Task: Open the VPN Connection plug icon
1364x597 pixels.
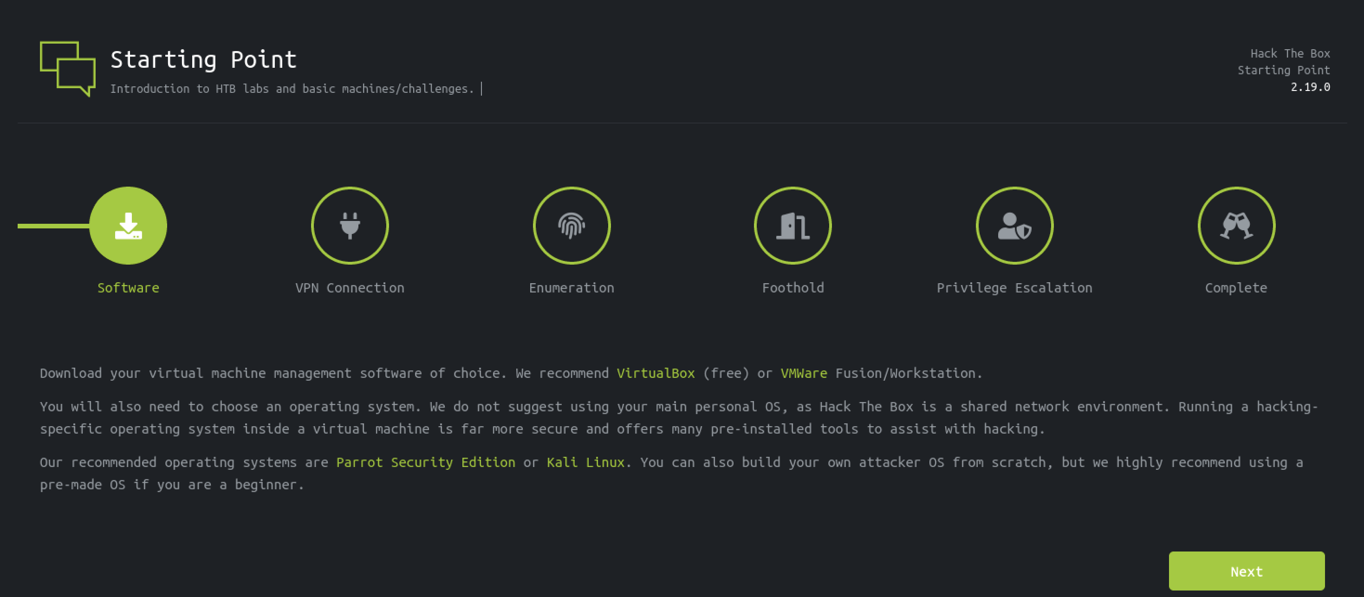Action: pyautogui.click(x=350, y=226)
